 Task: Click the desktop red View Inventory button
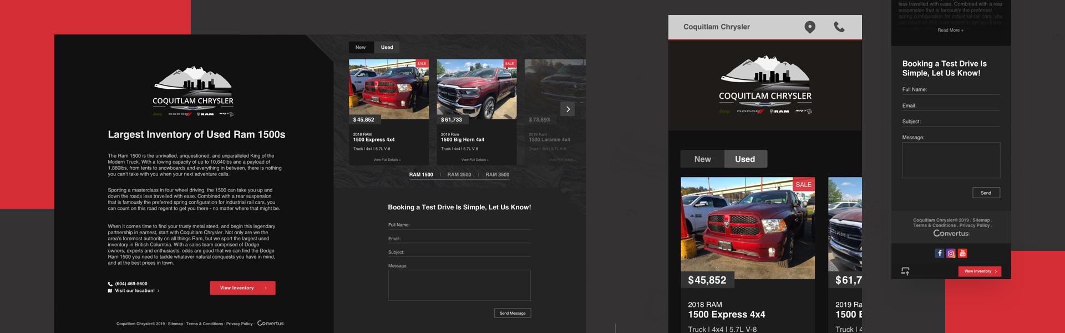(x=242, y=288)
